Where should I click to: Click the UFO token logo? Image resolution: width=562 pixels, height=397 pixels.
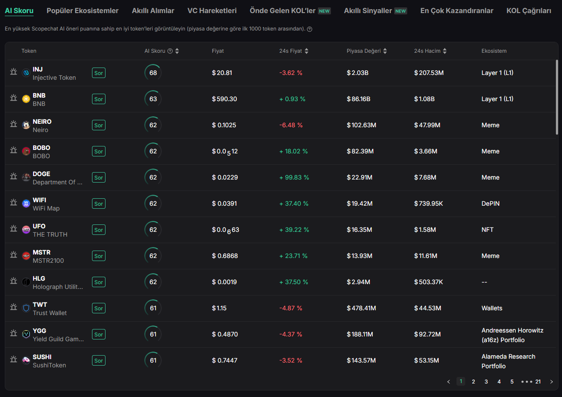(26, 230)
